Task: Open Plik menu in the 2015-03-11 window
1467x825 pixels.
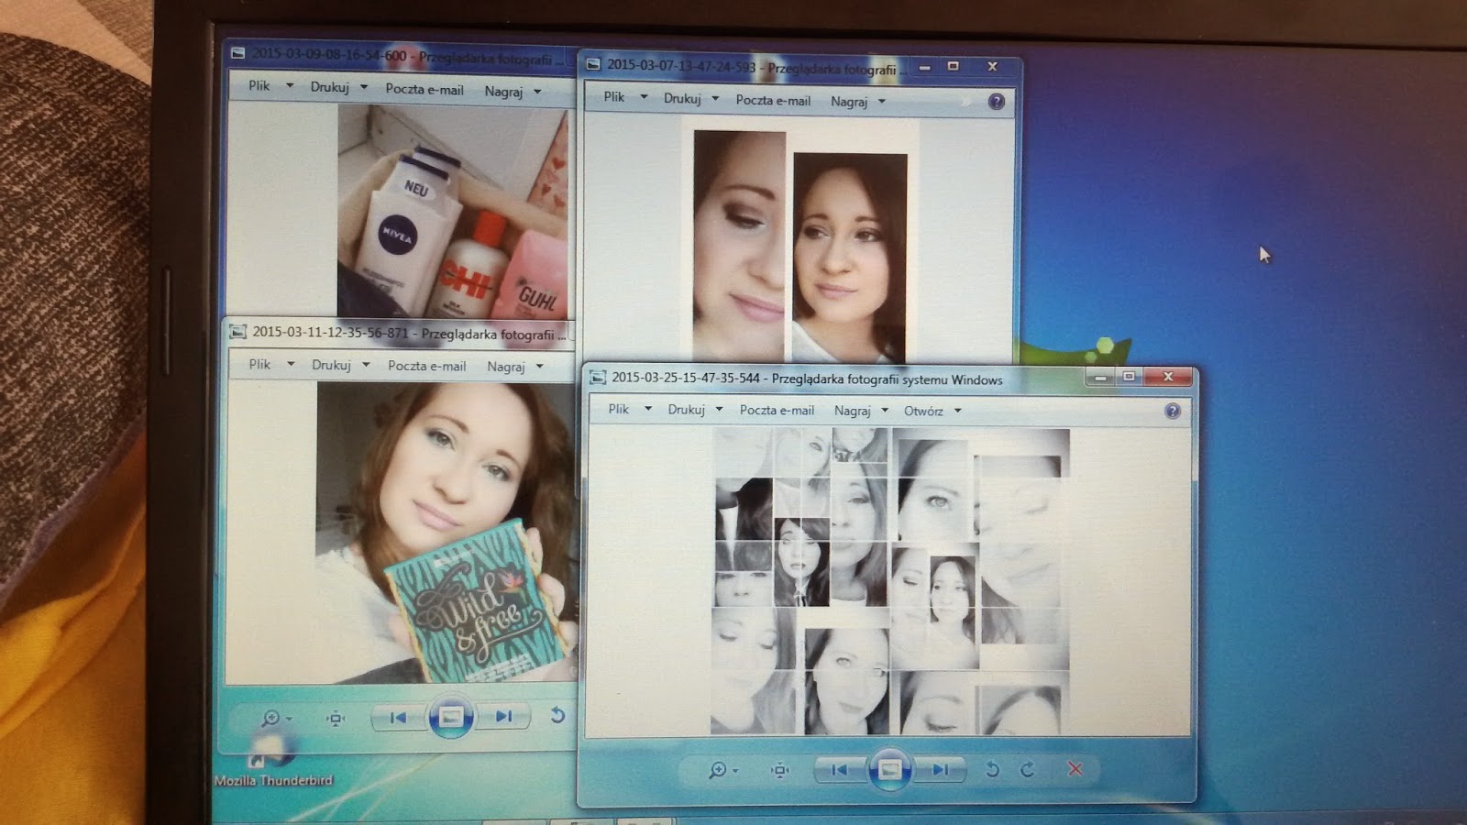Action: pyautogui.click(x=260, y=364)
